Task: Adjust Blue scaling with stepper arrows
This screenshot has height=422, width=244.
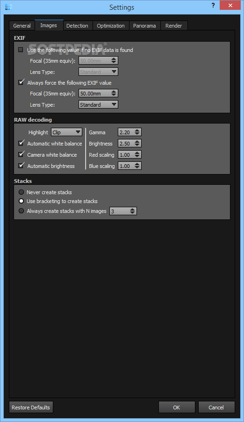Action: pos(137,166)
